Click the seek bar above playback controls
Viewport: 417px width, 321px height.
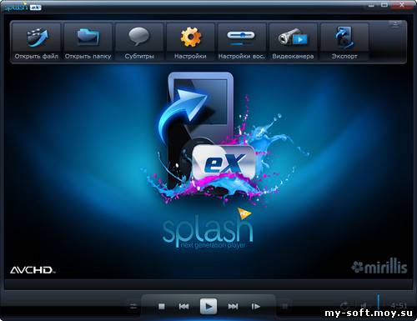[x=208, y=284]
